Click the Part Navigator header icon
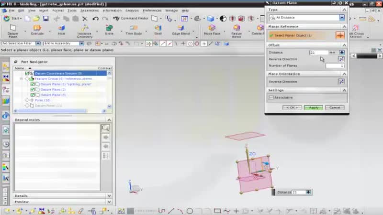 16,62
